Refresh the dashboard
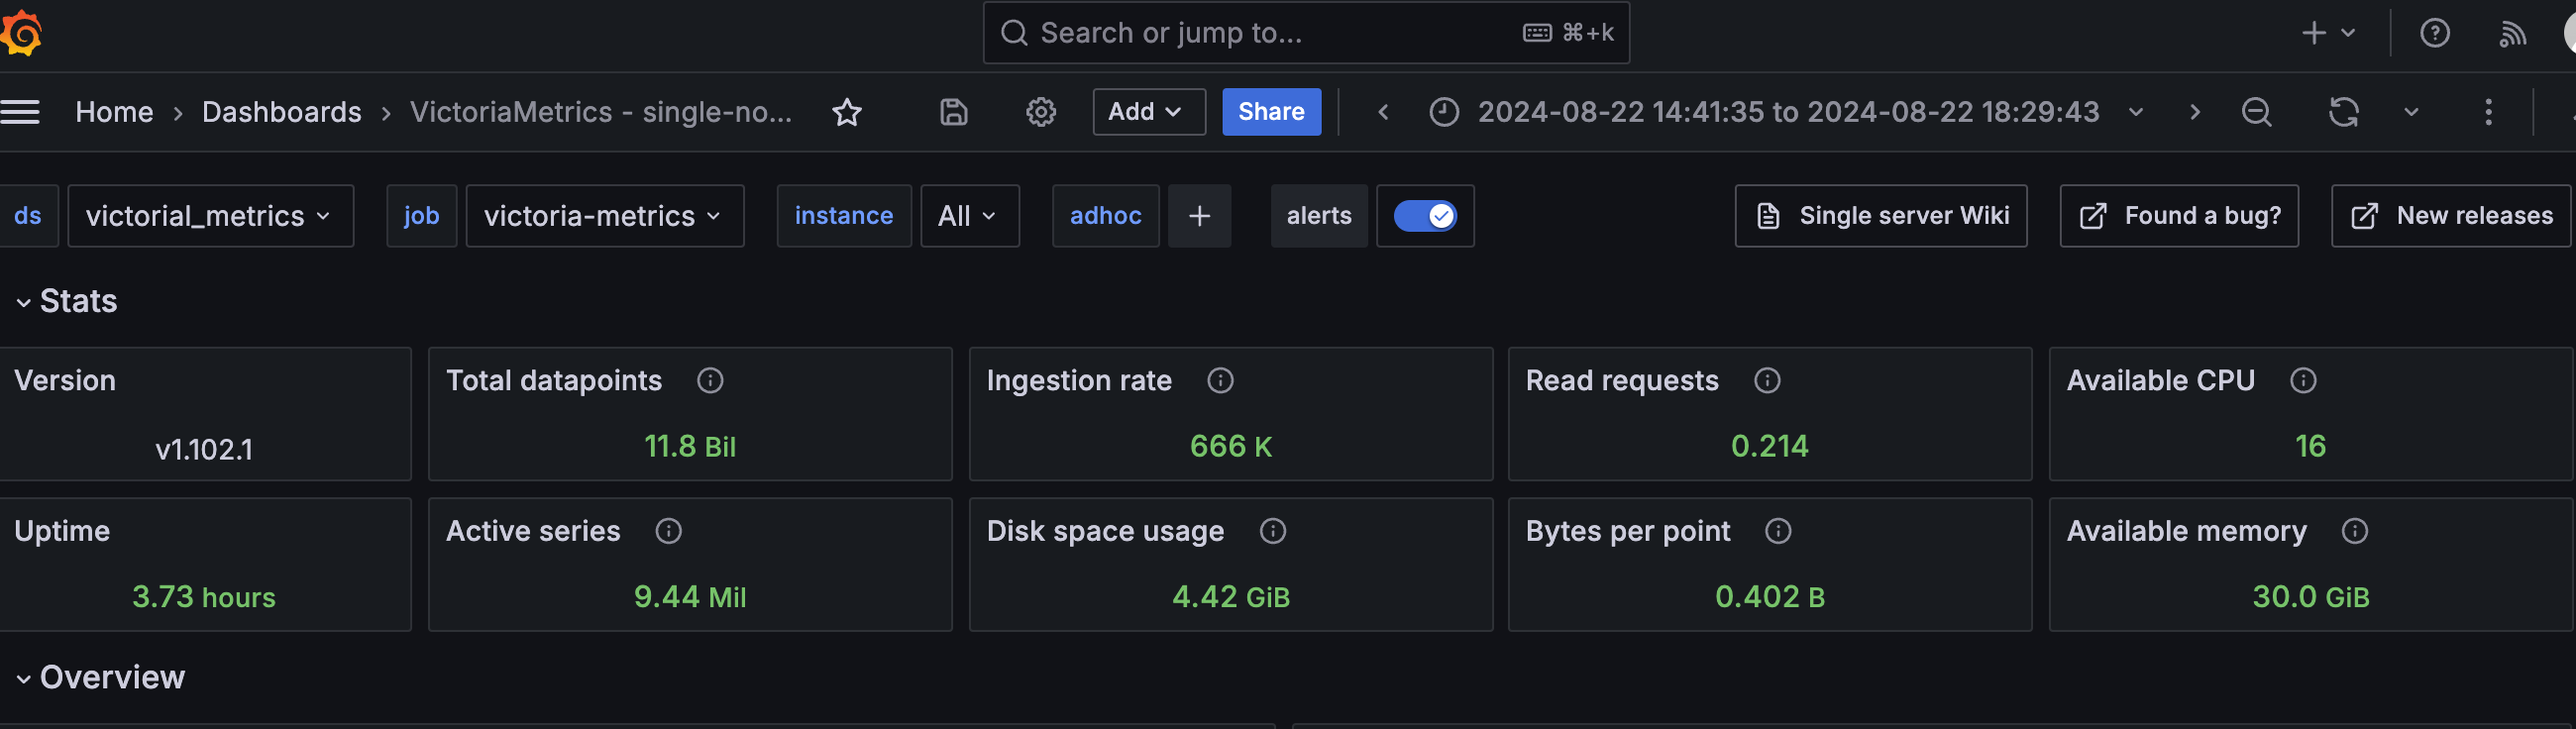The height and width of the screenshot is (729, 2576). 2343,112
